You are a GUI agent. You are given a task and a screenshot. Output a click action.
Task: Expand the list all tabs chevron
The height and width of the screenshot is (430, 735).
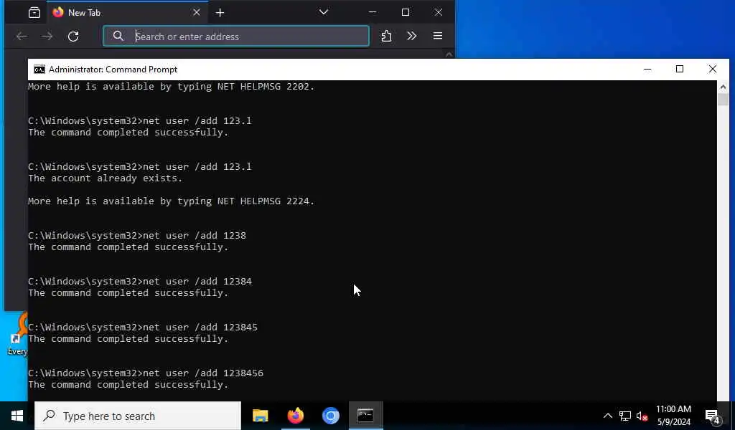324,12
